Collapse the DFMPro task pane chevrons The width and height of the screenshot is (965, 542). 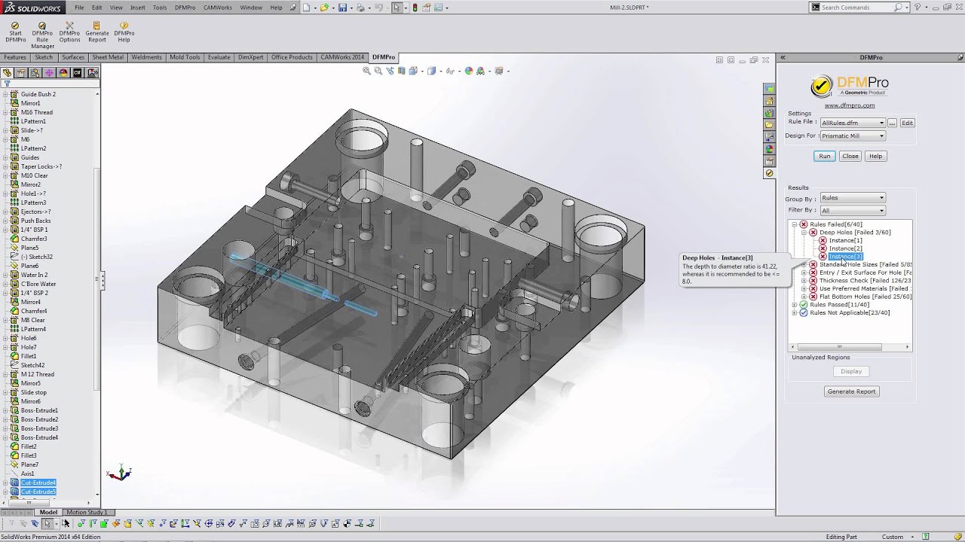click(783, 57)
